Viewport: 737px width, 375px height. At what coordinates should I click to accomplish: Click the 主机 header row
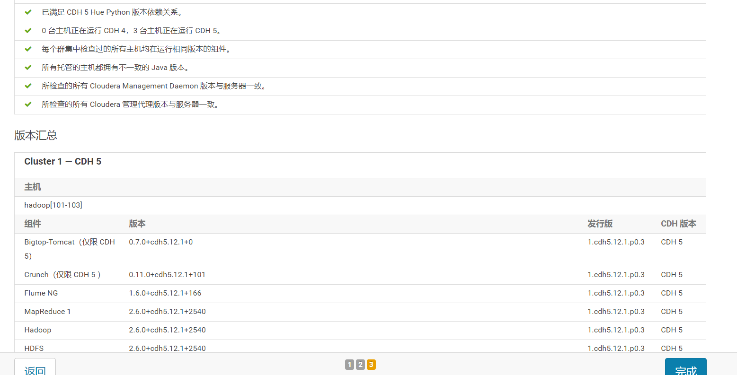click(x=360, y=187)
